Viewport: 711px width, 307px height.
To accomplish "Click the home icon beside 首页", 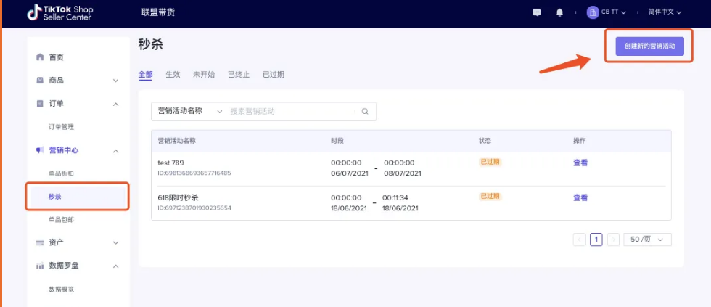I will pos(40,57).
